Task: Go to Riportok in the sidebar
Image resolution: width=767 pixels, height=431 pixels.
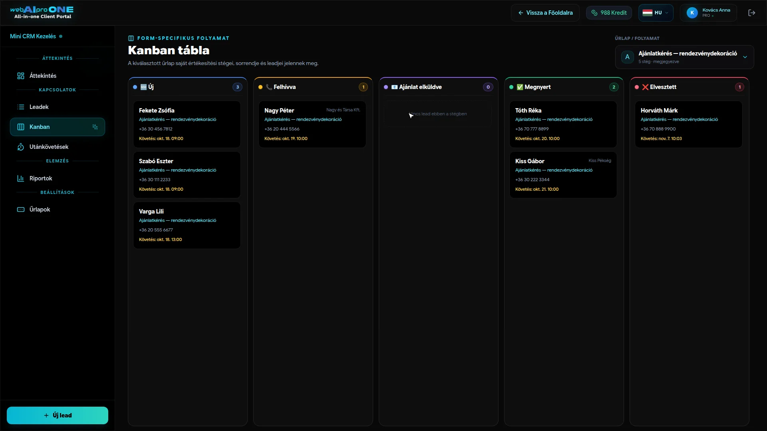Action: pos(58,178)
